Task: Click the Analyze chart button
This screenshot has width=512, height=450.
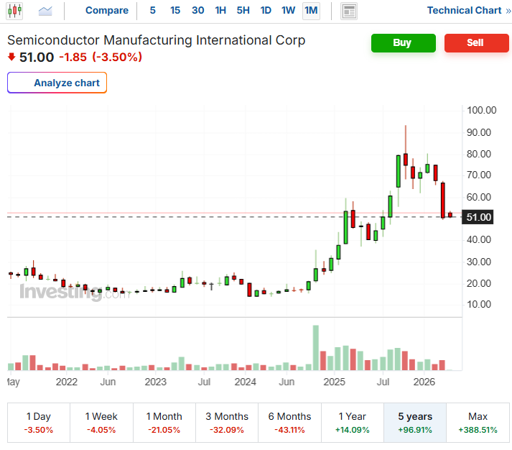Action: (x=57, y=83)
